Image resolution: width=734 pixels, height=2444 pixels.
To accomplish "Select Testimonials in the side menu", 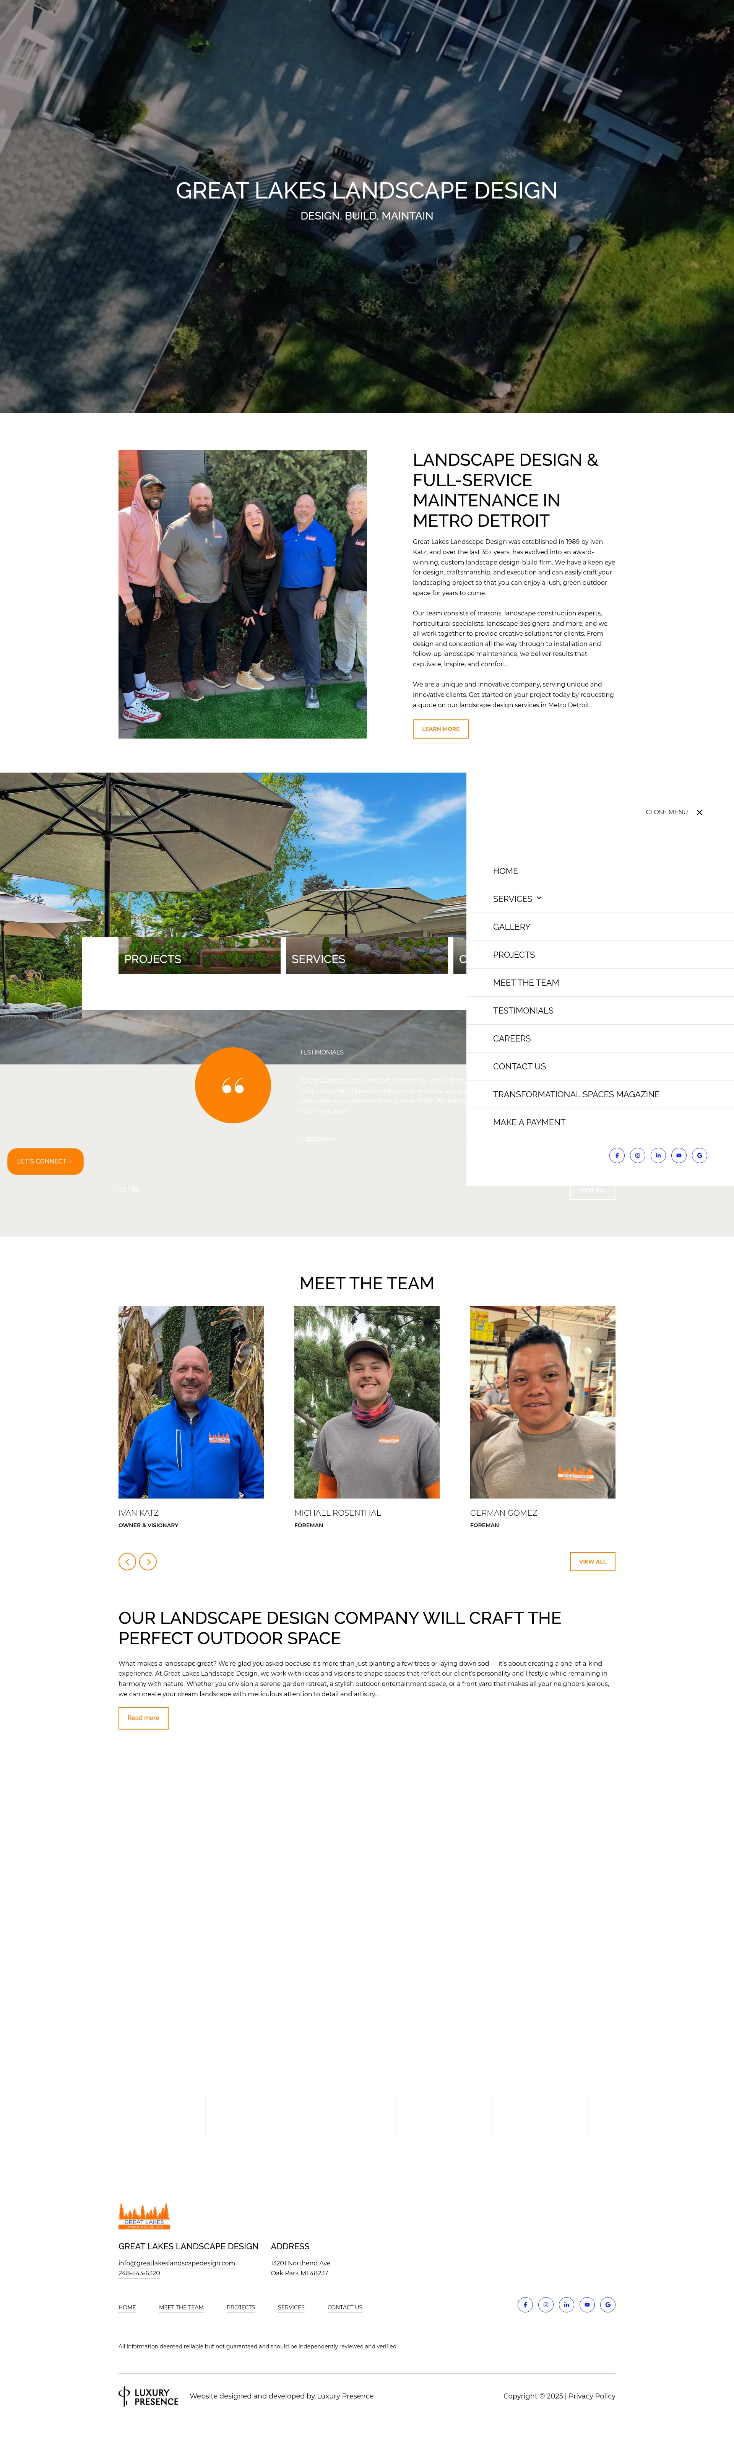I will pos(523,1010).
